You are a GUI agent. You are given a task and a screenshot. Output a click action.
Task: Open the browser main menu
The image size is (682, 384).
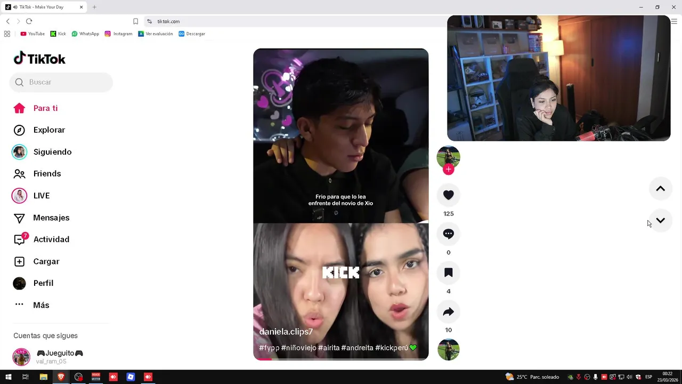[x=674, y=21]
